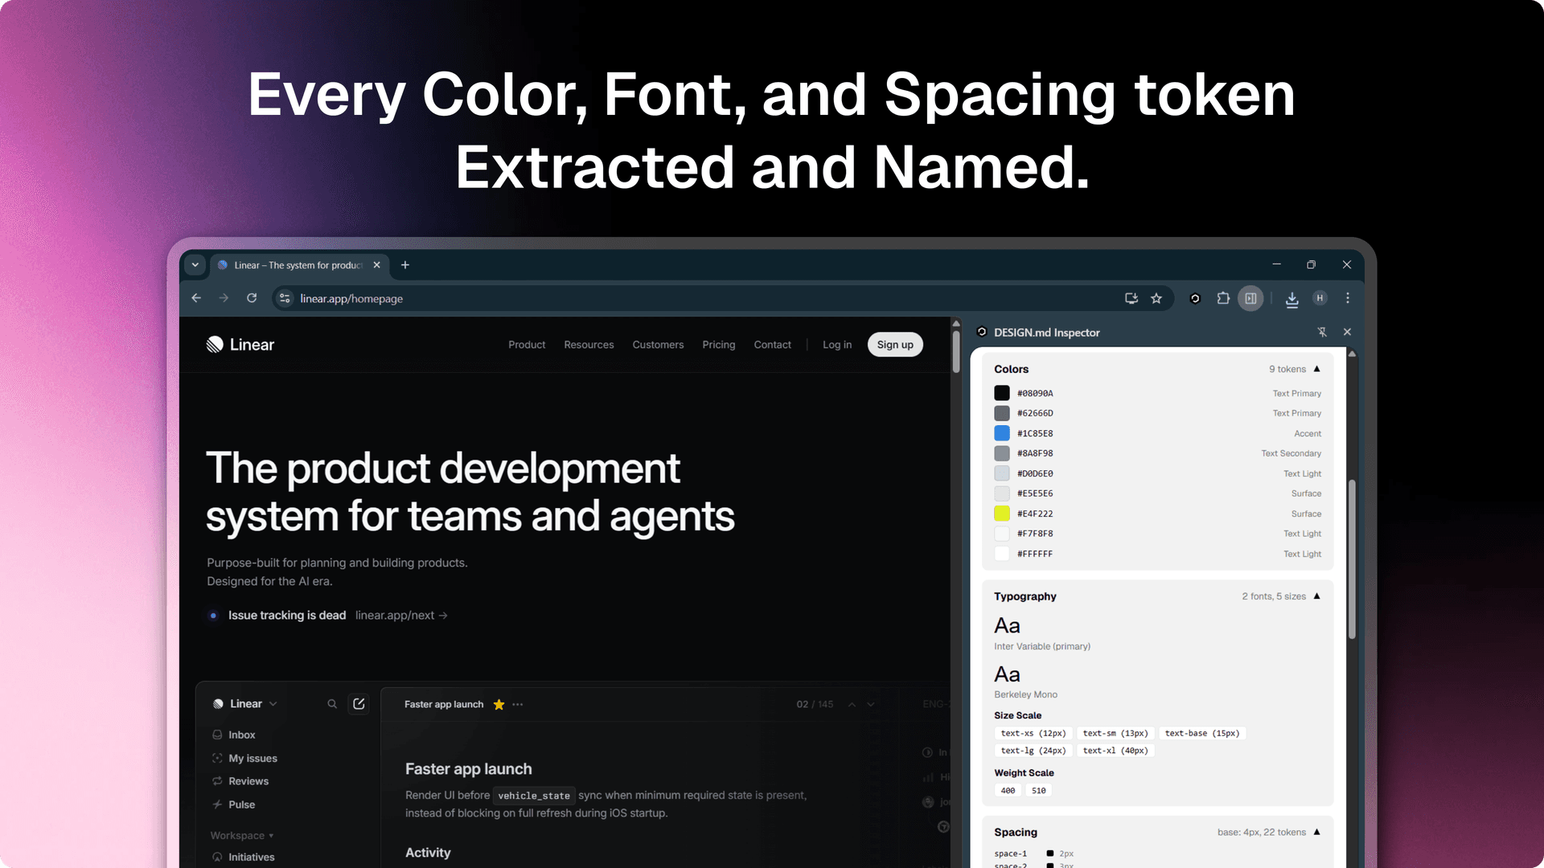Viewport: 1544px width, 868px height.
Task: Toggle favorite star on Faster app launch
Action: click(499, 705)
